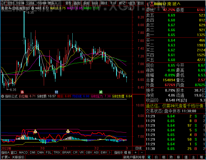Viewport: 206px width, 160px height.
Task: Switch to the 分时 intraday chart
Action: pos(11,3)
